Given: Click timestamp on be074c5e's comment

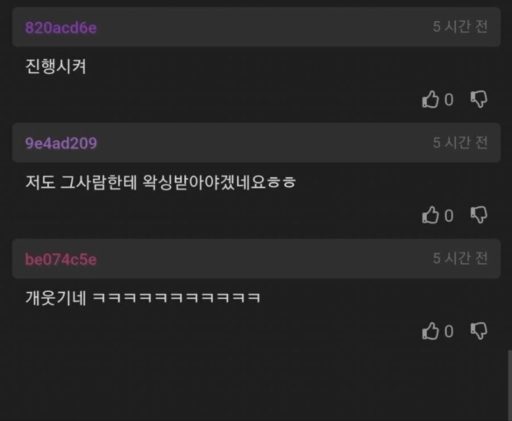Looking at the screenshot, I should (460, 258).
